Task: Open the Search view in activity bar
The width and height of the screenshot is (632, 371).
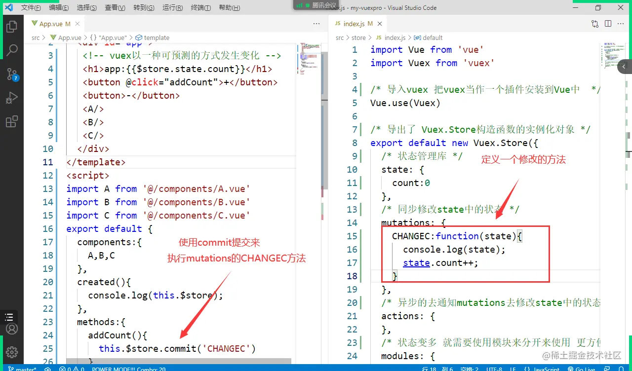Action: [x=12, y=50]
